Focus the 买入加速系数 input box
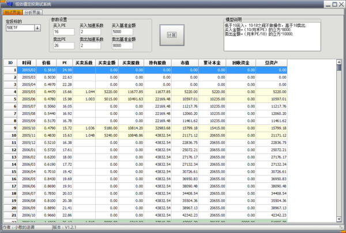Image resolution: width=346 pixels, height=233 pixels. click(x=91, y=32)
